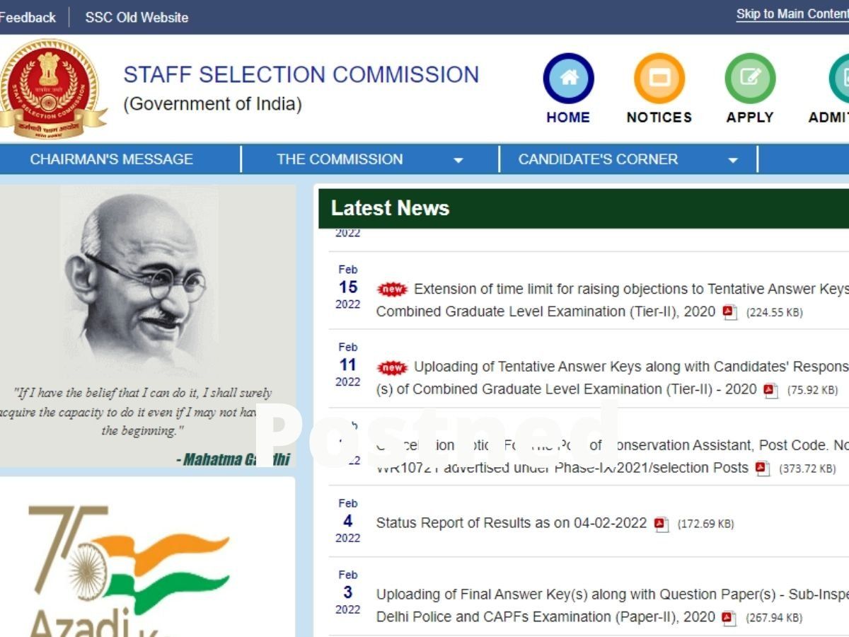Click the Feedback link

28,18
